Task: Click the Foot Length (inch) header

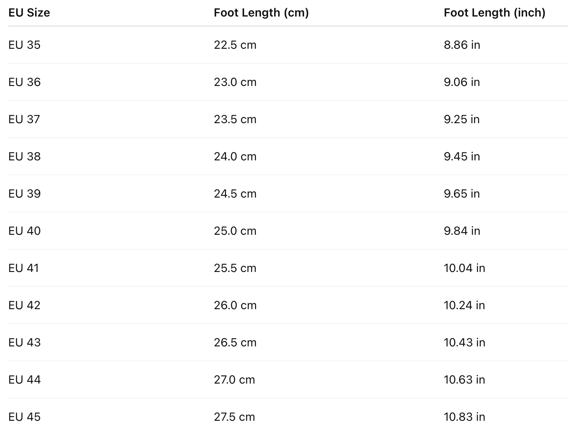Action: [494, 13]
